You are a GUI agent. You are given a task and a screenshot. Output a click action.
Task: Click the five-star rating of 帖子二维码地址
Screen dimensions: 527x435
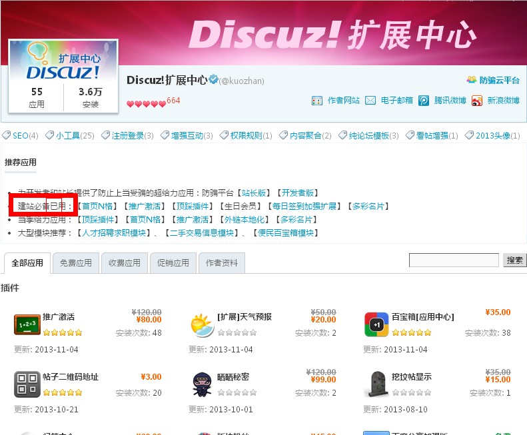coord(63,392)
